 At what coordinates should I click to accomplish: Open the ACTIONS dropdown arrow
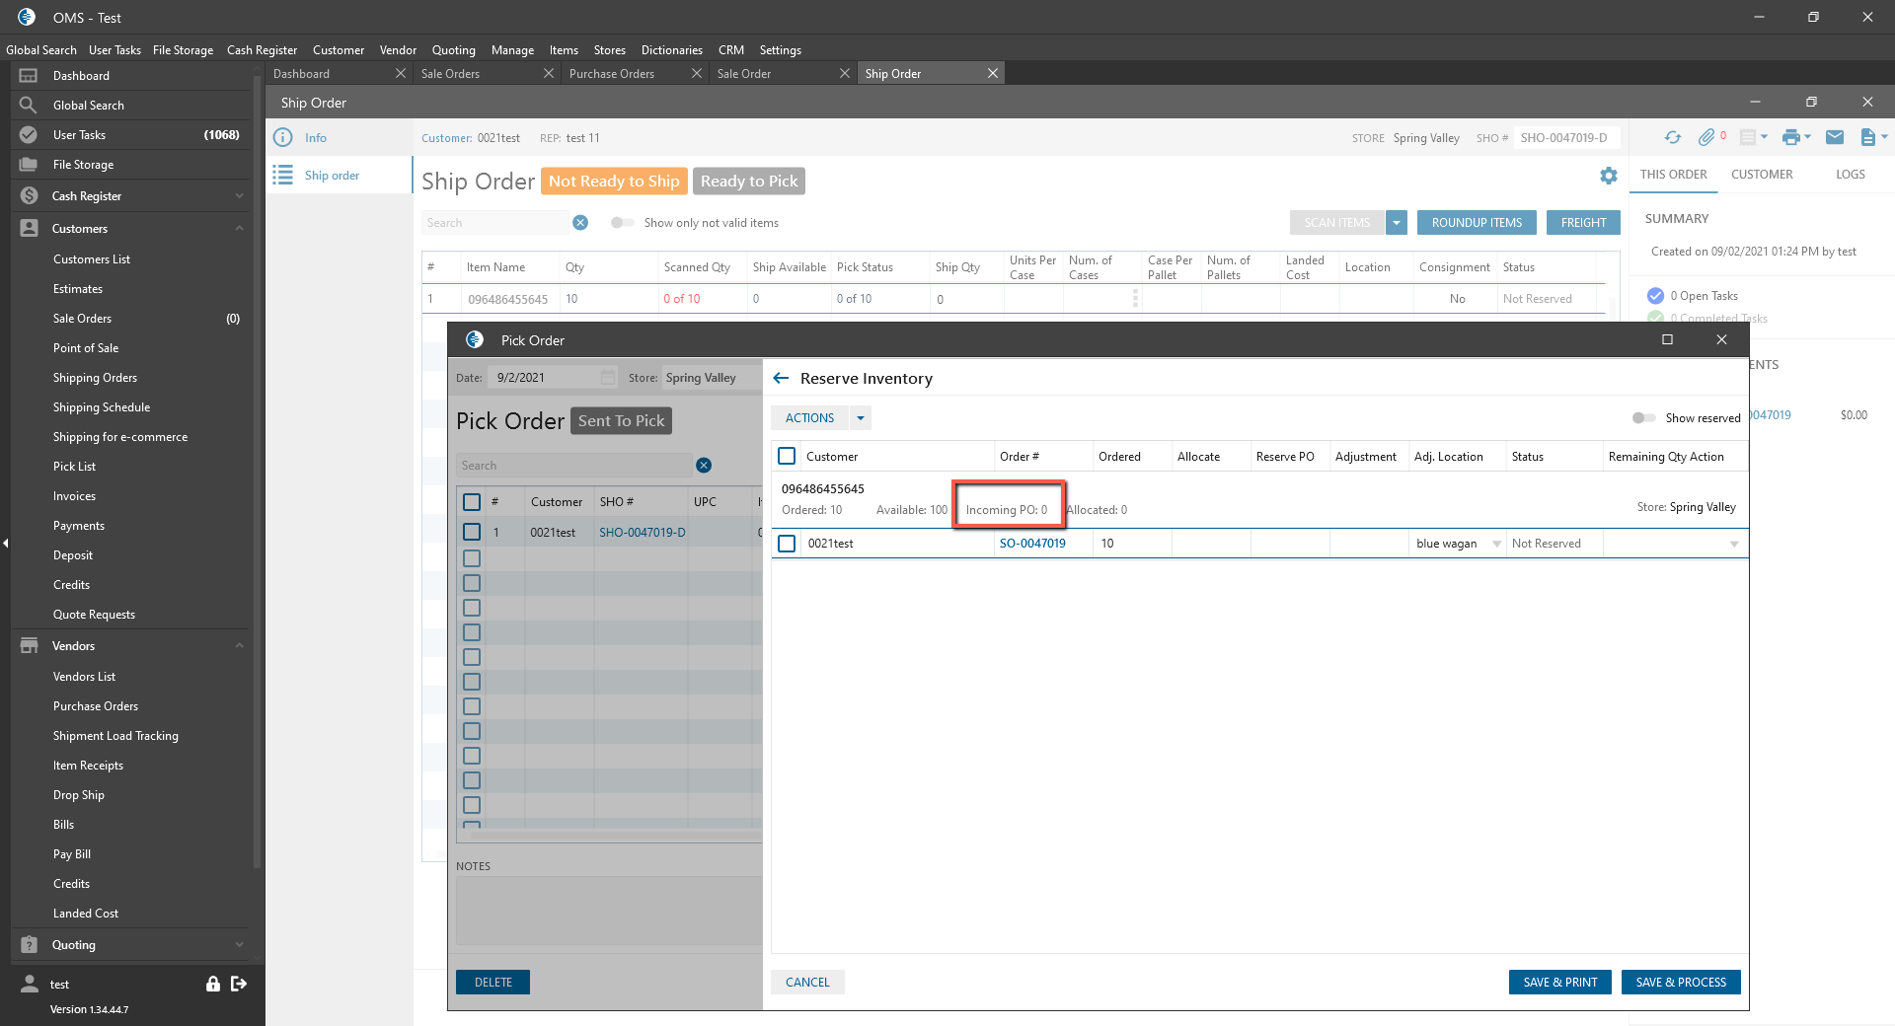tap(861, 418)
